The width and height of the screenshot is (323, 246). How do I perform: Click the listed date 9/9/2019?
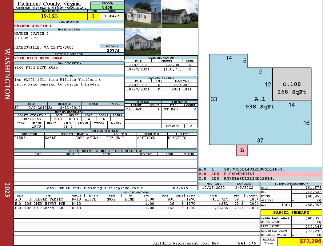coord(38,107)
